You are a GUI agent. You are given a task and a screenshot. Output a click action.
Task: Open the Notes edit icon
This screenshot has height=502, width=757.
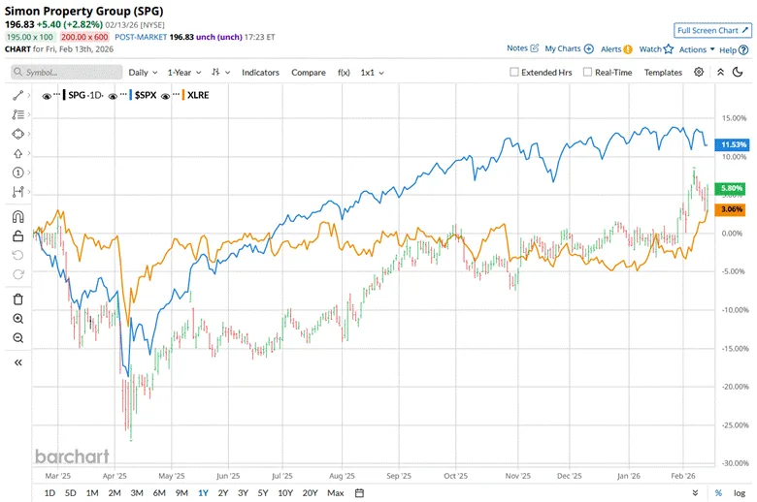(535, 48)
